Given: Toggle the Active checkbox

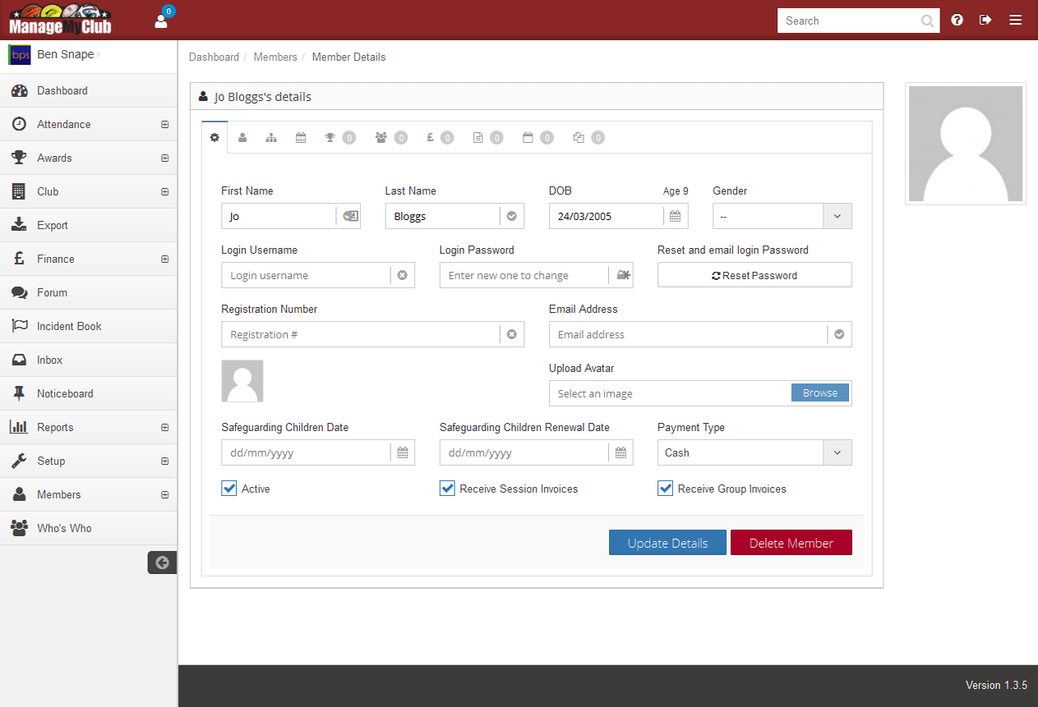Looking at the screenshot, I should tap(229, 489).
